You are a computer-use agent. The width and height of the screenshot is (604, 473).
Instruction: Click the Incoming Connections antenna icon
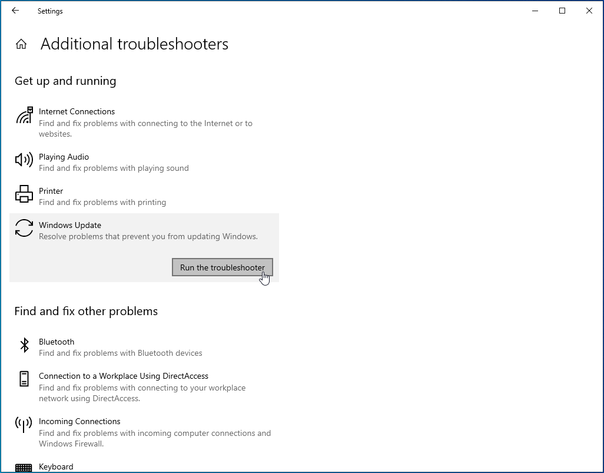pyautogui.click(x=24, y=425)
